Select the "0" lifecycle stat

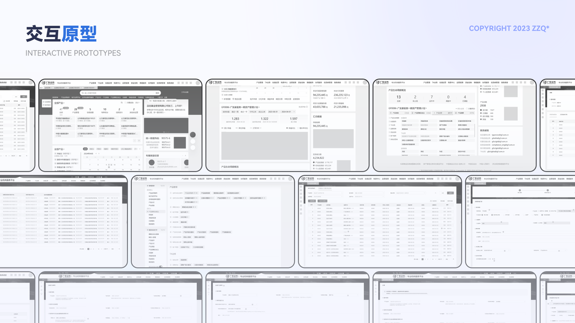(x=448, y=98)
